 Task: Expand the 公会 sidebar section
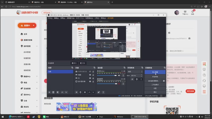coord(37,101)
